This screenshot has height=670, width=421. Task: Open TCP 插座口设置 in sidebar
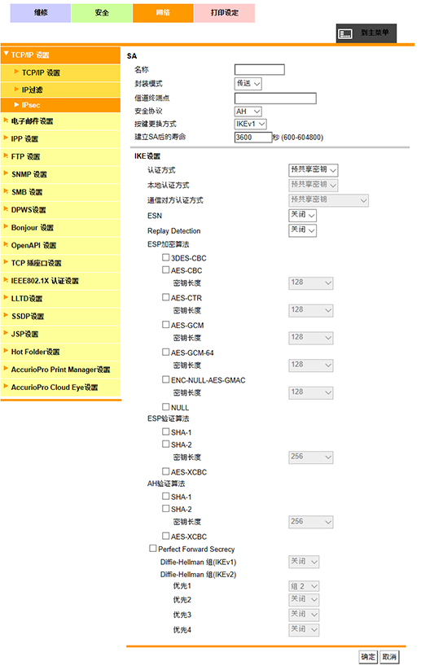[61, 263]
